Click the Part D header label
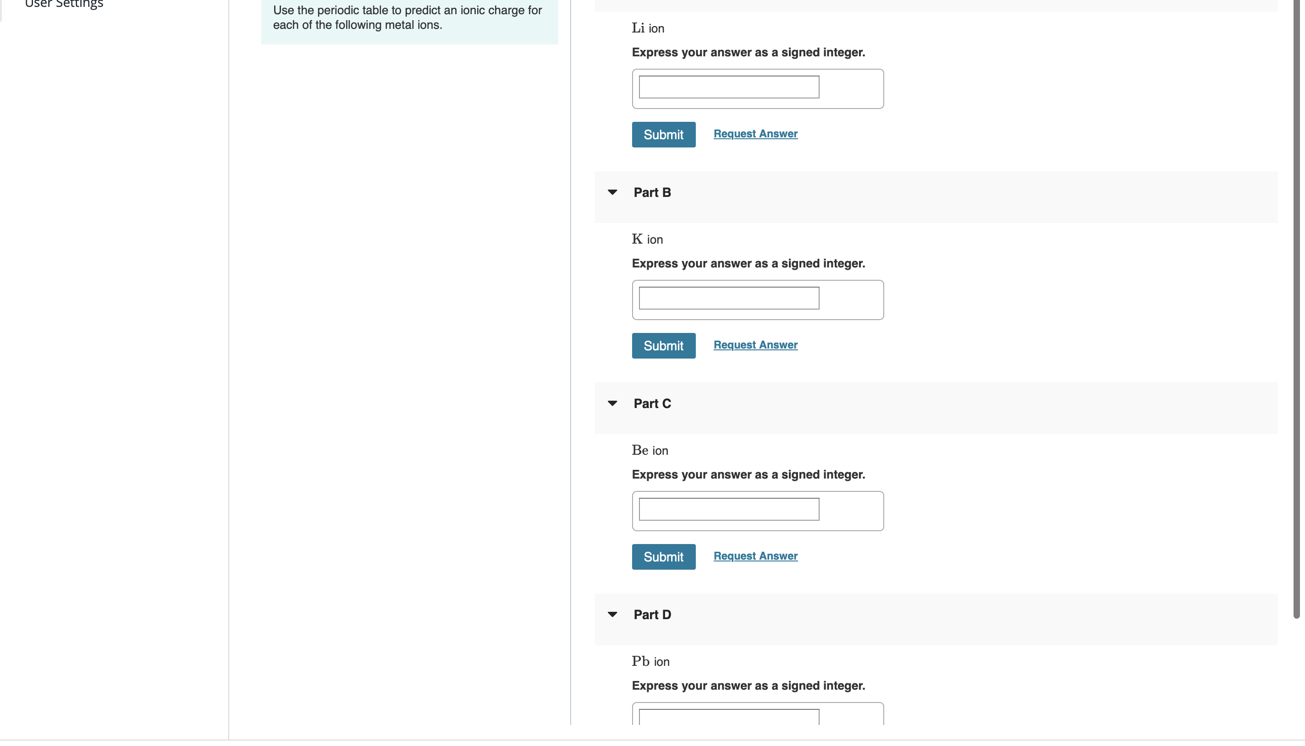 pos(652,615)
